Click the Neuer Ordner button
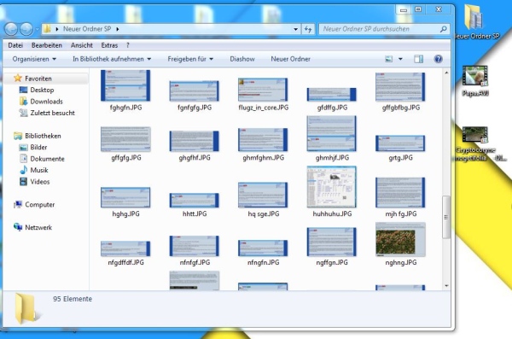 pos(291,59)
